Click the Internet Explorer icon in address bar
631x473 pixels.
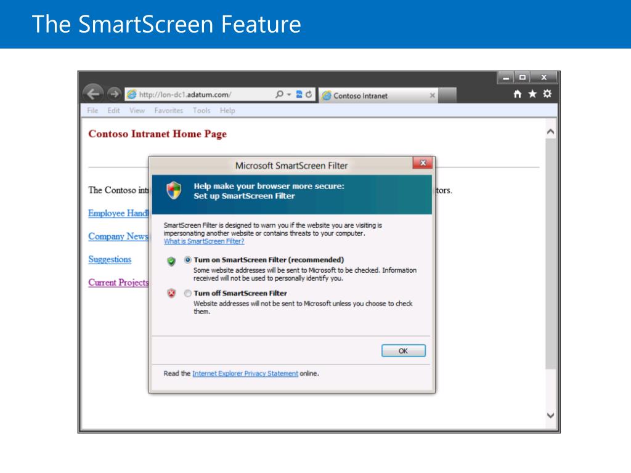132,94
